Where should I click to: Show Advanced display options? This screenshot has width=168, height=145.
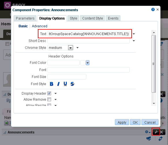[40, 26]
